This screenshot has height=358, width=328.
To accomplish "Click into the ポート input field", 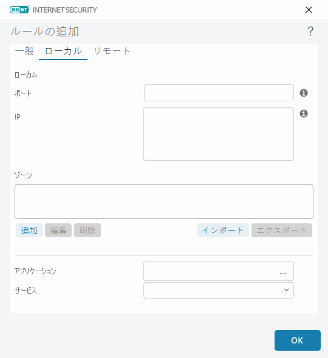I will [x=219, y=93].
